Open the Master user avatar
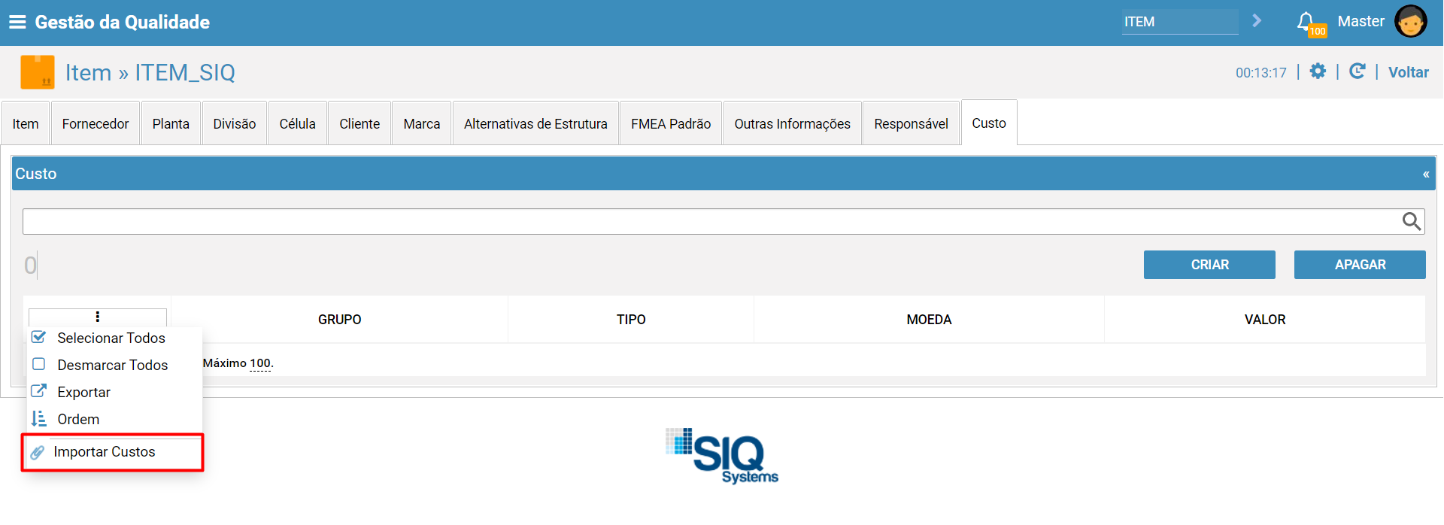 (1410, 21)
